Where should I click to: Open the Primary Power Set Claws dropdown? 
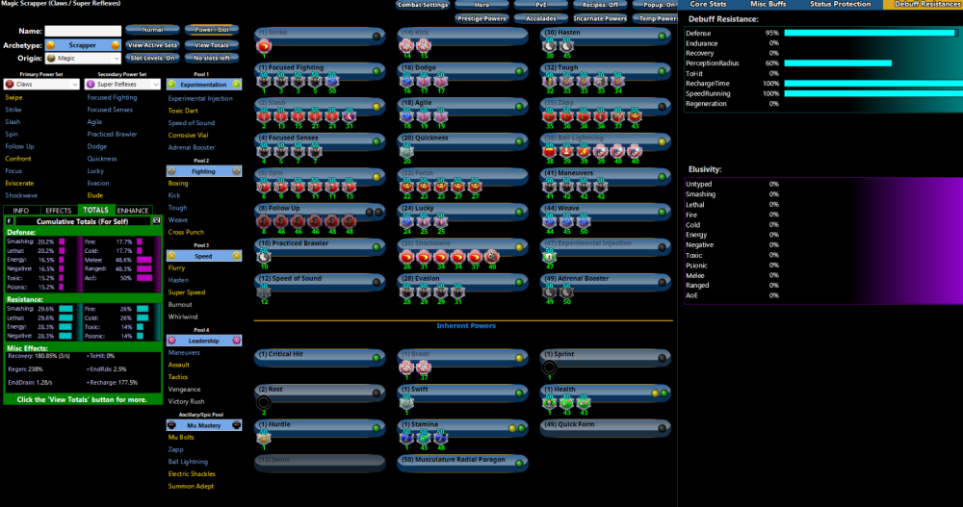41,85
